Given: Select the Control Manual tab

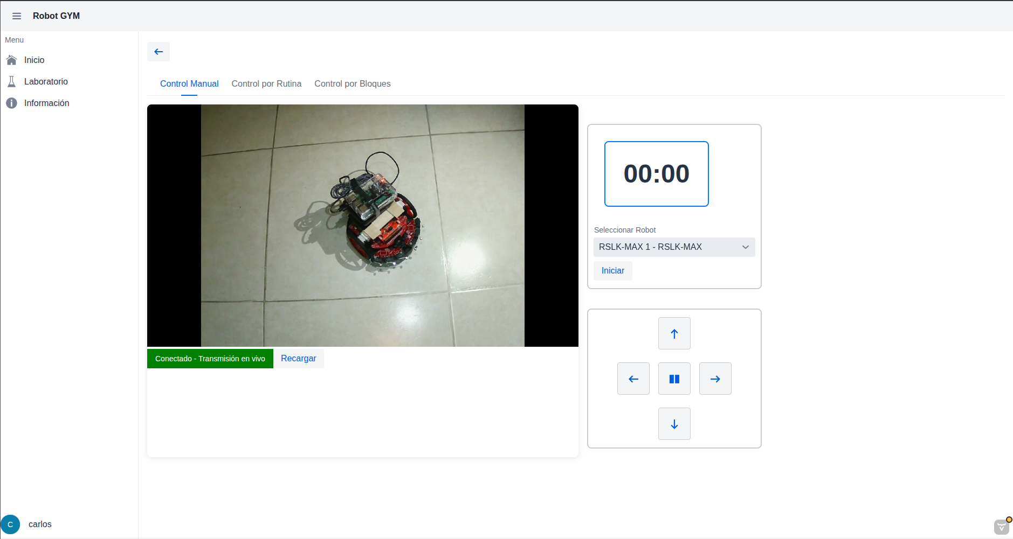Looking at the screenshot, I should click(189, 84).
